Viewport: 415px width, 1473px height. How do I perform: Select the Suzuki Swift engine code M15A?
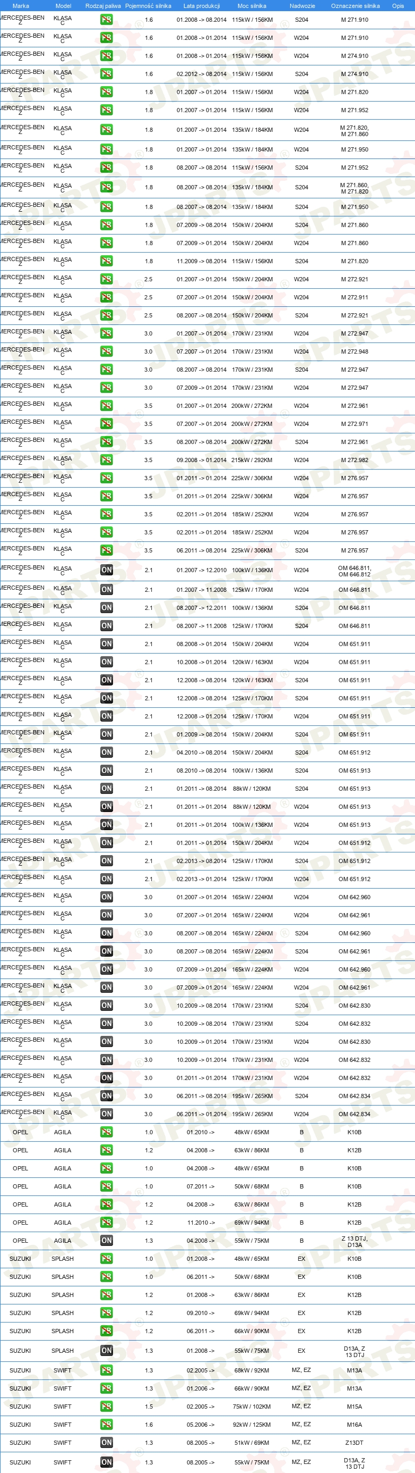point(355,1407)
